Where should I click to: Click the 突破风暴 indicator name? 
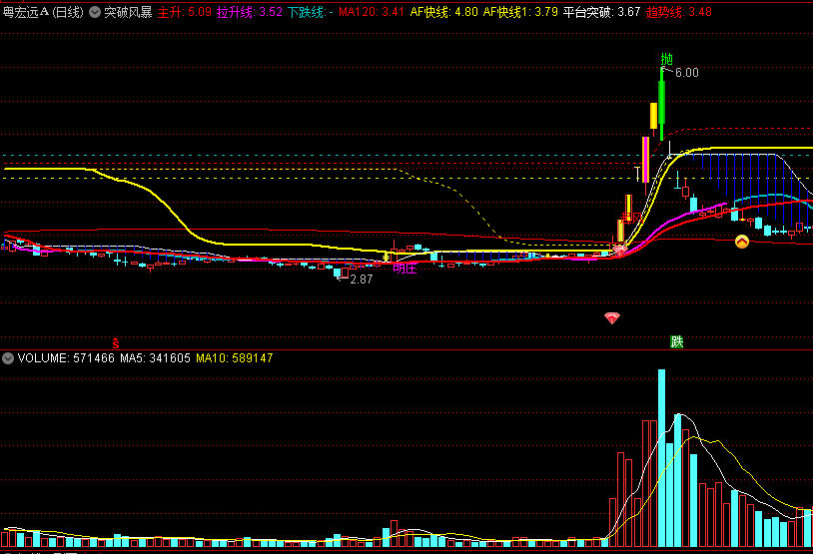point(128,12)
